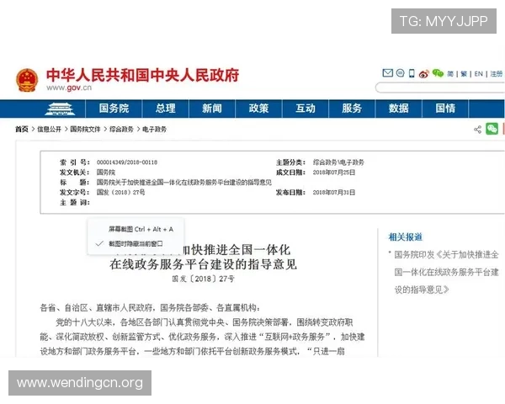Click the 发文机关 value 国务院

pos(106,173)
